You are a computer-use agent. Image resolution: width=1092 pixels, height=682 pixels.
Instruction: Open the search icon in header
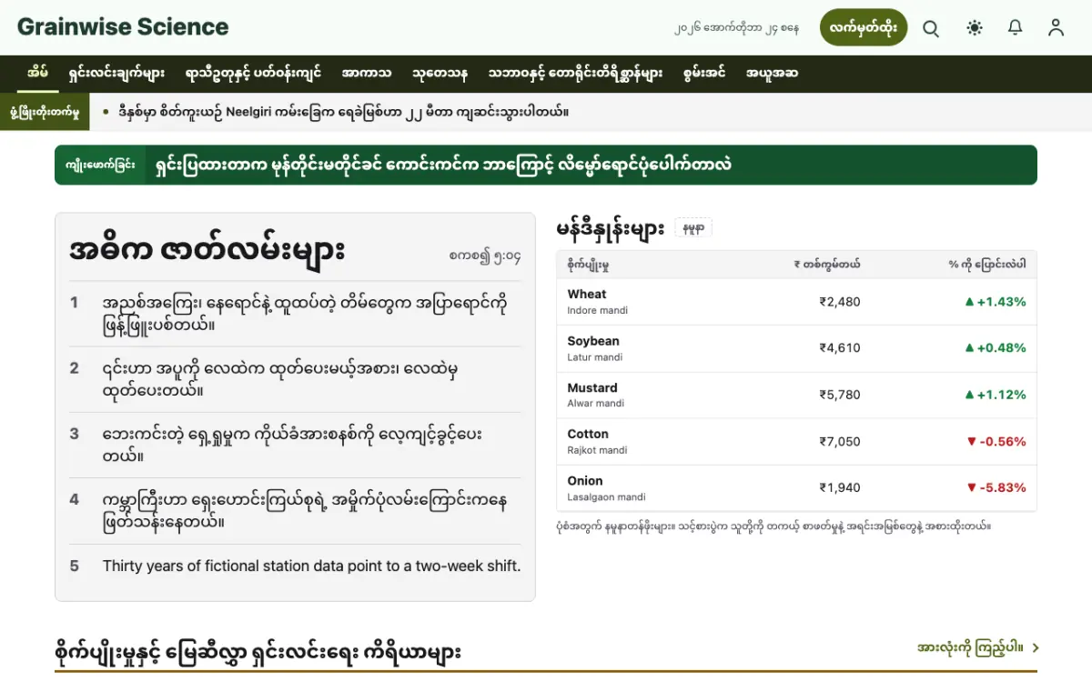(931, 28)
